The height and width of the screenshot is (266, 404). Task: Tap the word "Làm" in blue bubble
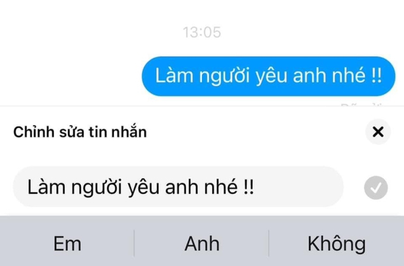click(174, 76)
